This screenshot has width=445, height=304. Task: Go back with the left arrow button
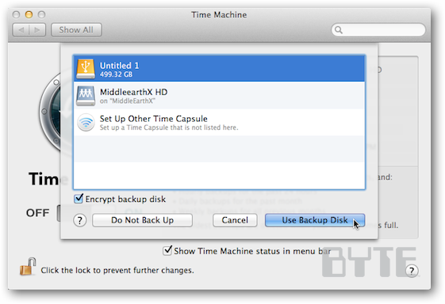pos(21,30)
